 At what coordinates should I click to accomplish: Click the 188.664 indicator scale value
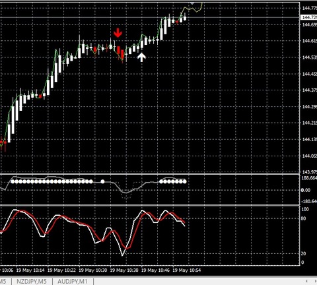[310, 178]
